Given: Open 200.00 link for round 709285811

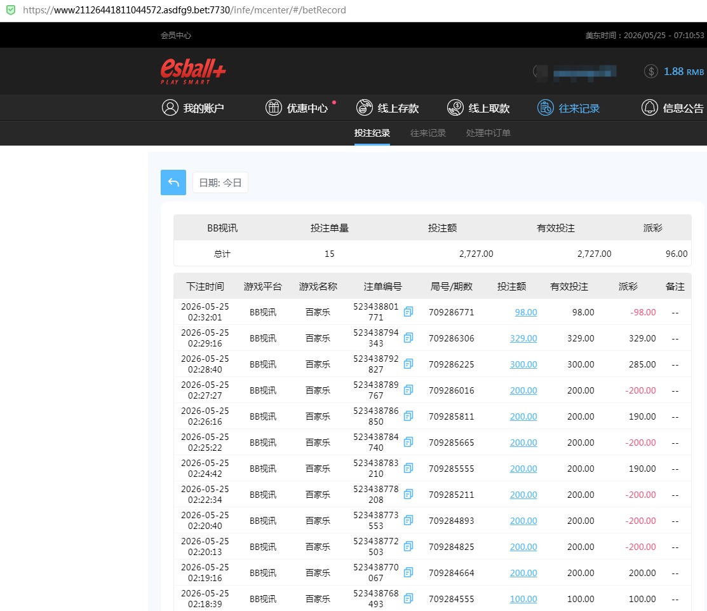Looking at the screenshot, I should [523, 417].
